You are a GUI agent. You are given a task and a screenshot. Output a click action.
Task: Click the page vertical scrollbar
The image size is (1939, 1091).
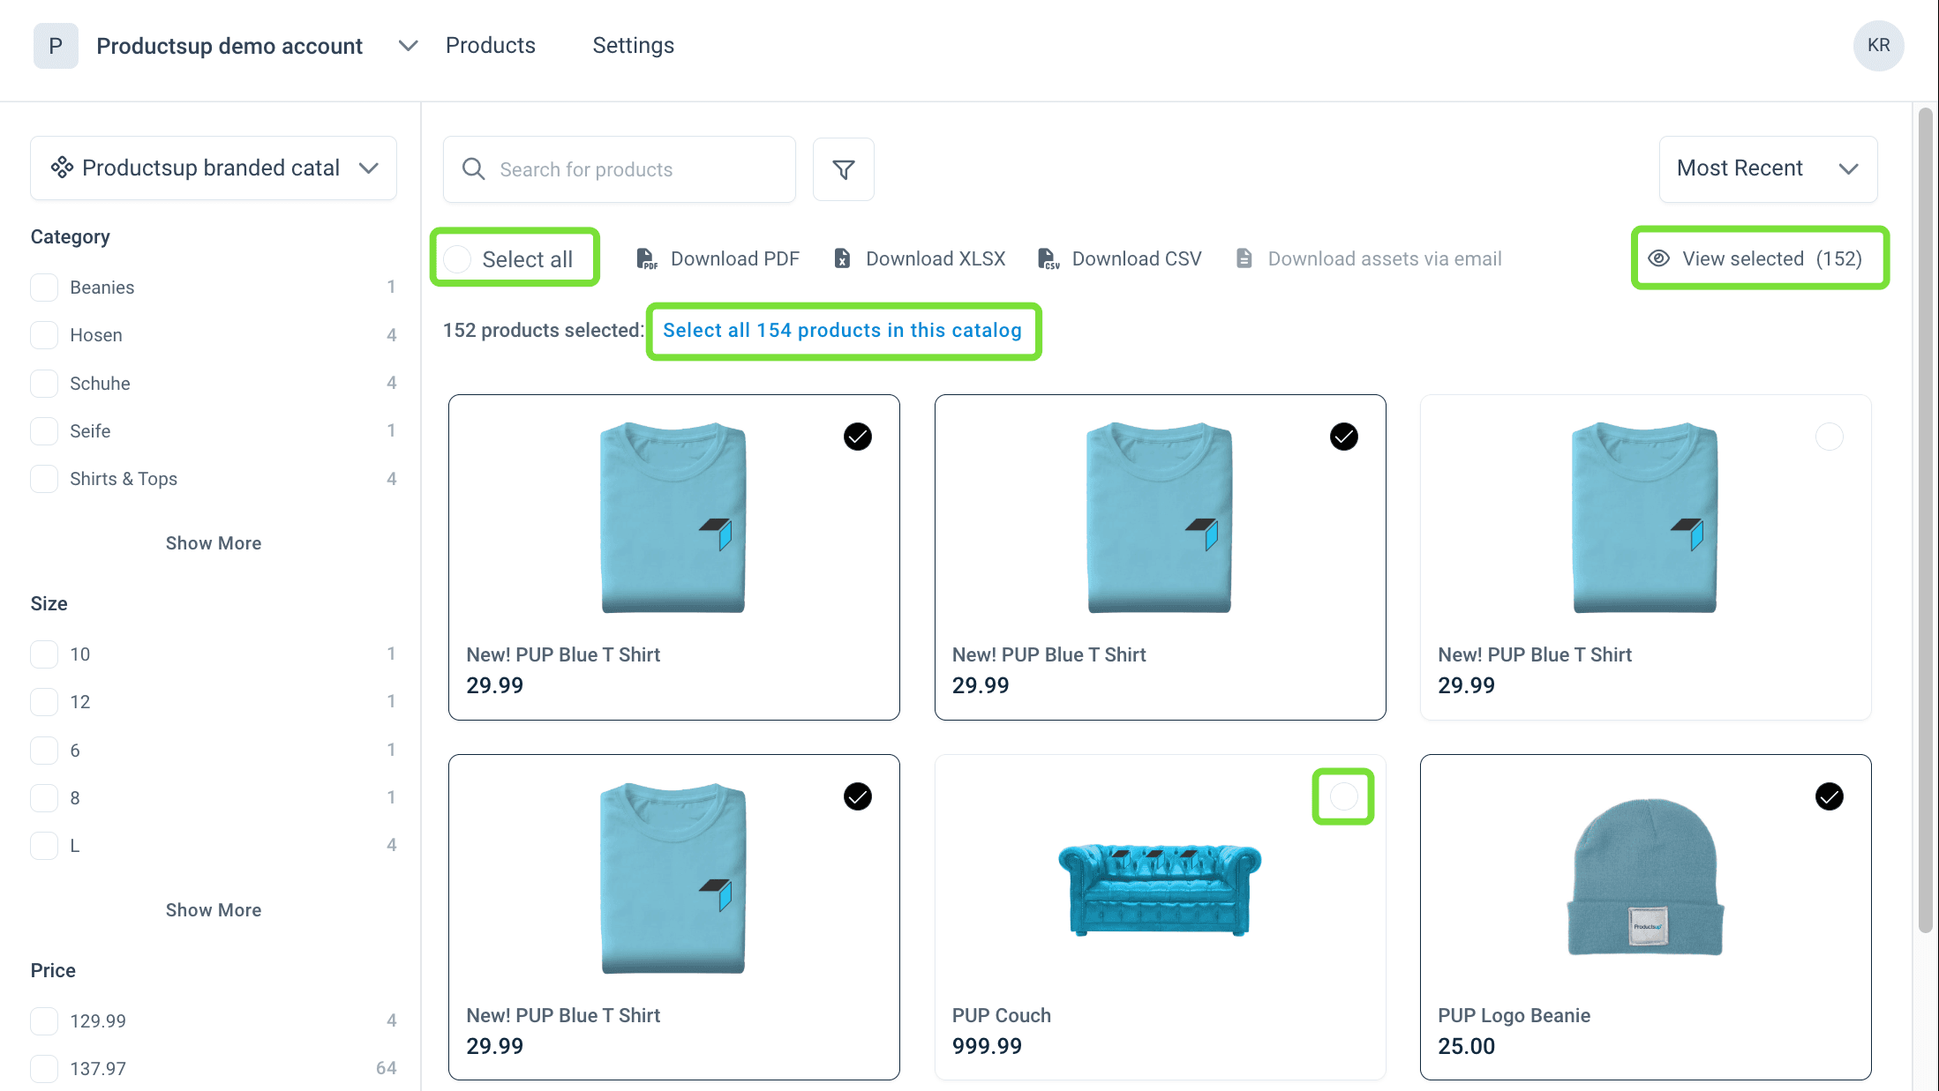1925,520
